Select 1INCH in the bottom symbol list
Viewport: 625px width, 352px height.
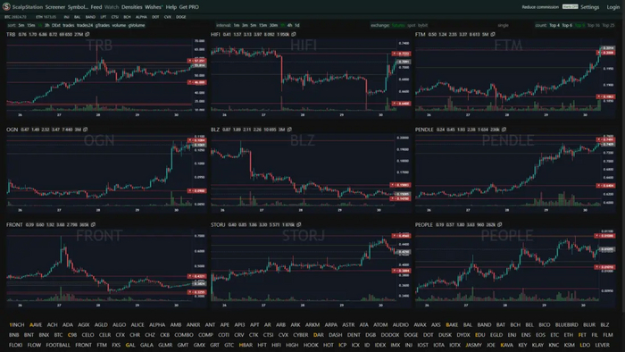[x=17, y=325]
